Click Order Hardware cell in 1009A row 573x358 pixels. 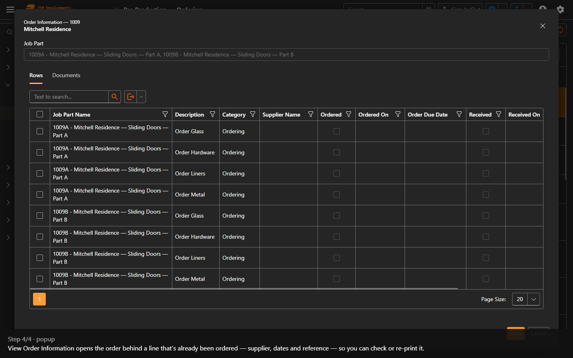[x=195, y=152]
